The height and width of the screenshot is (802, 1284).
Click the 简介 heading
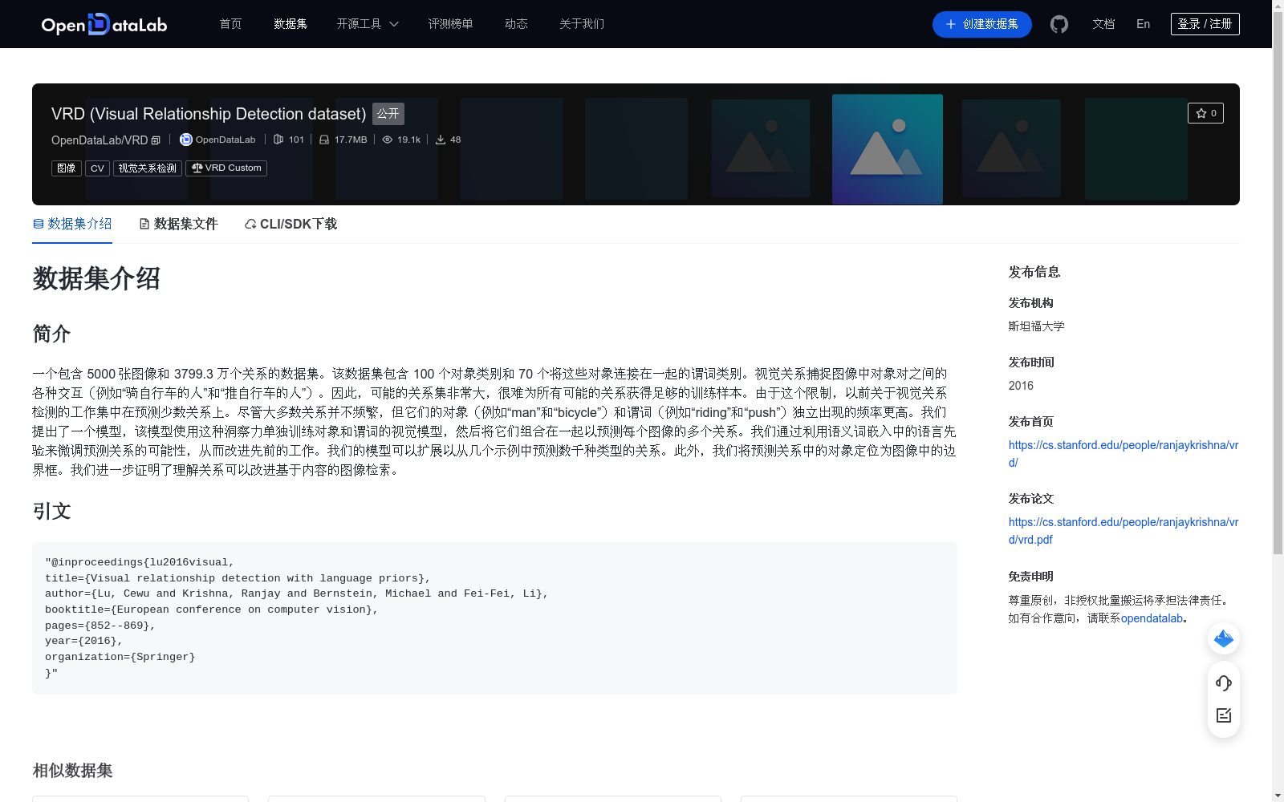(52, 334)
